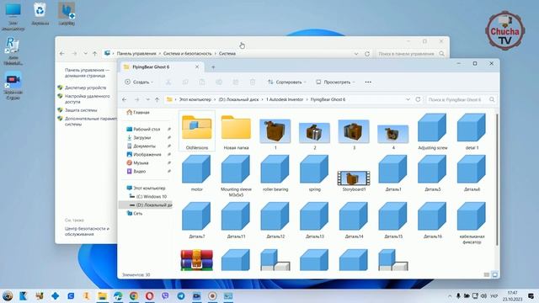Select the Деталь1 part file

coord(393,173)
